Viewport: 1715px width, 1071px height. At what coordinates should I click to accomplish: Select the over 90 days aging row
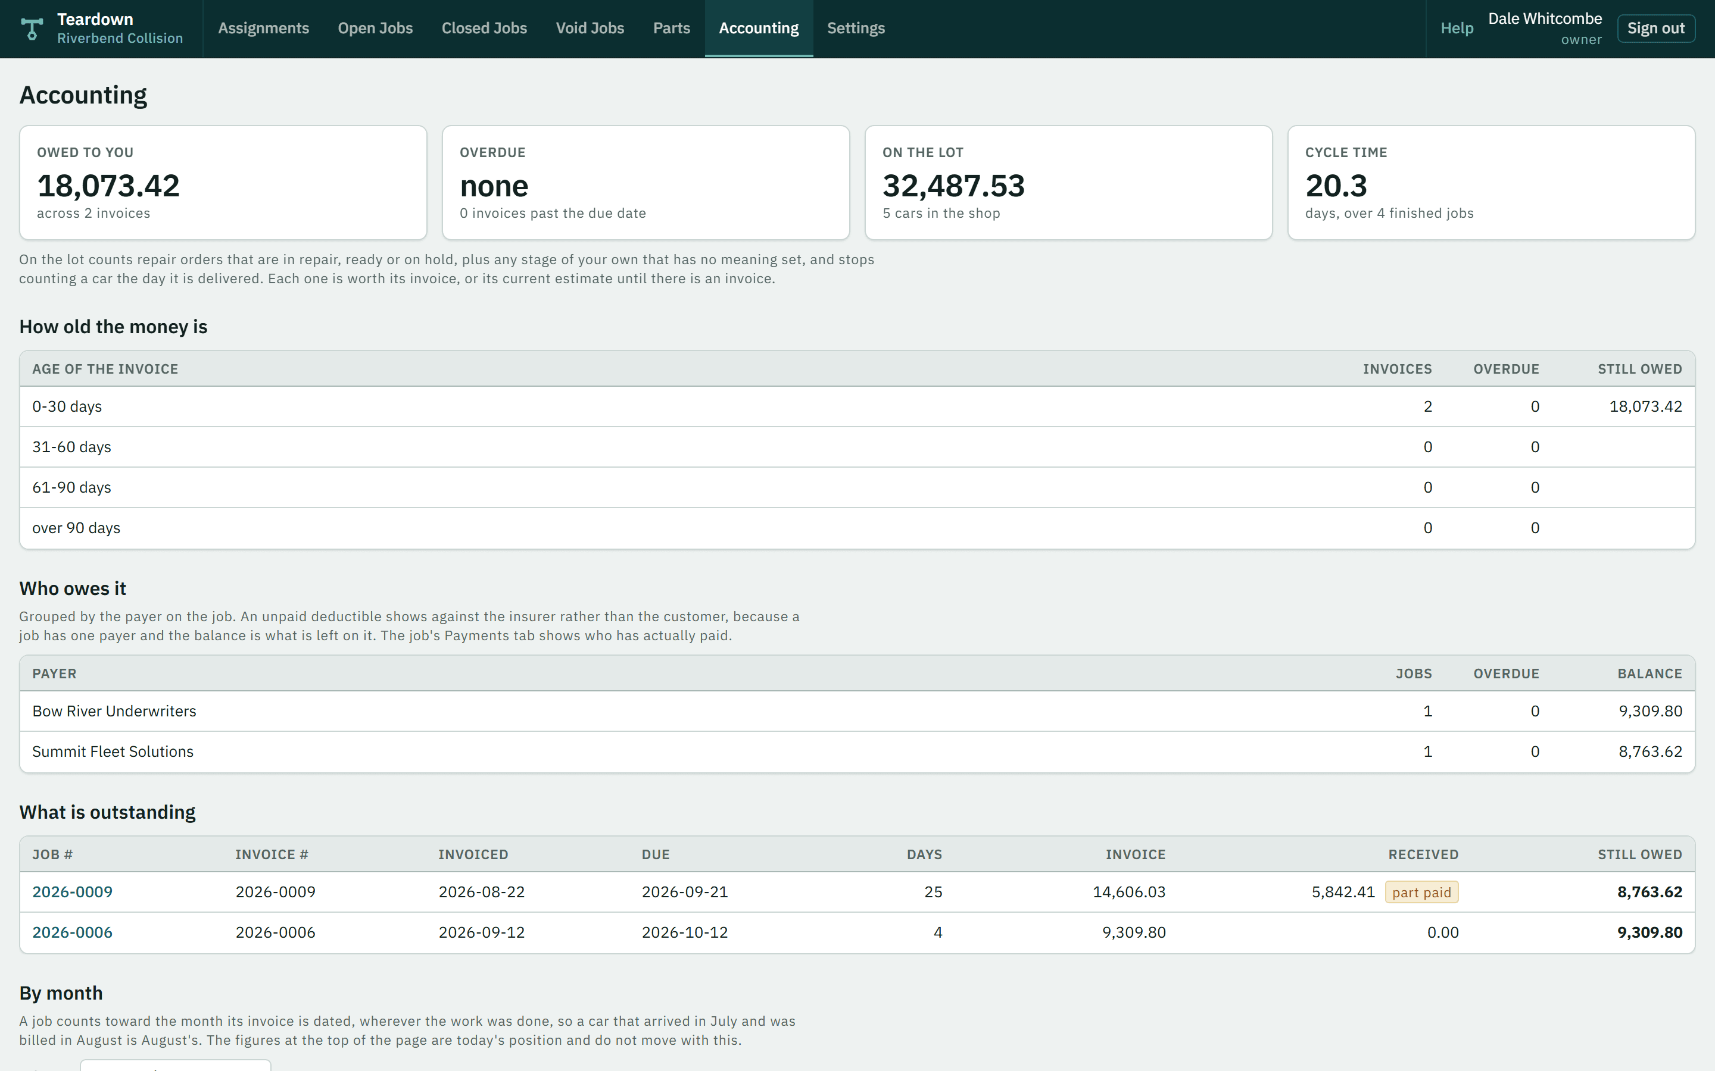[x=857, y=528]
